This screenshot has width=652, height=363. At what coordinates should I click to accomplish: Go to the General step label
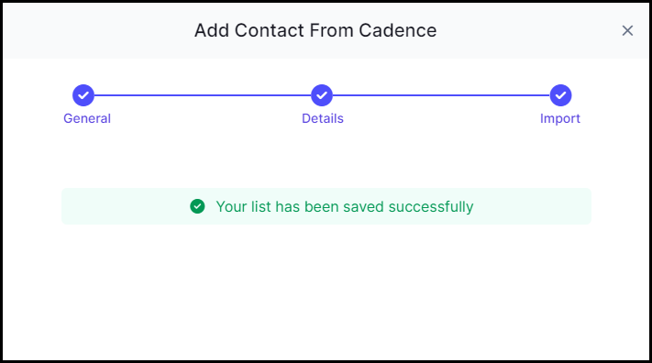point(87,118)
